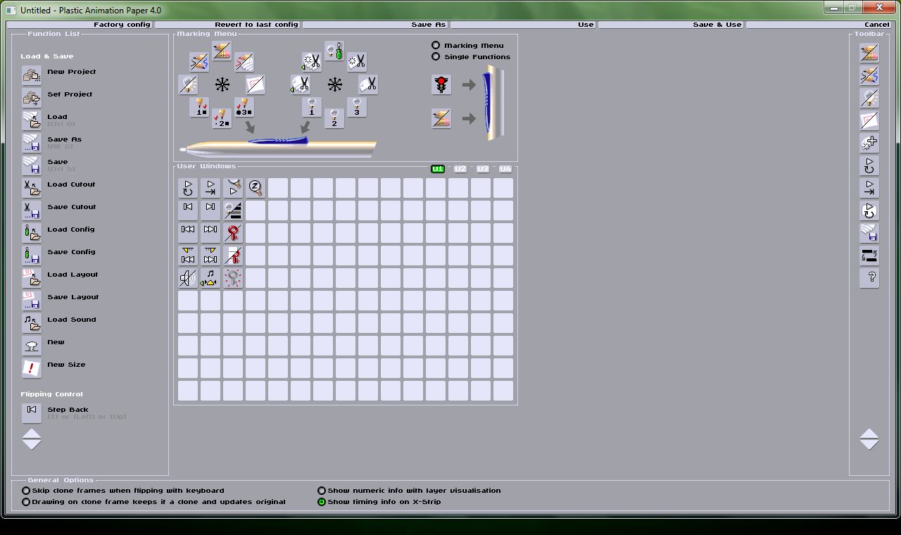Click the traffic light icon in Marking Menu

441,85
